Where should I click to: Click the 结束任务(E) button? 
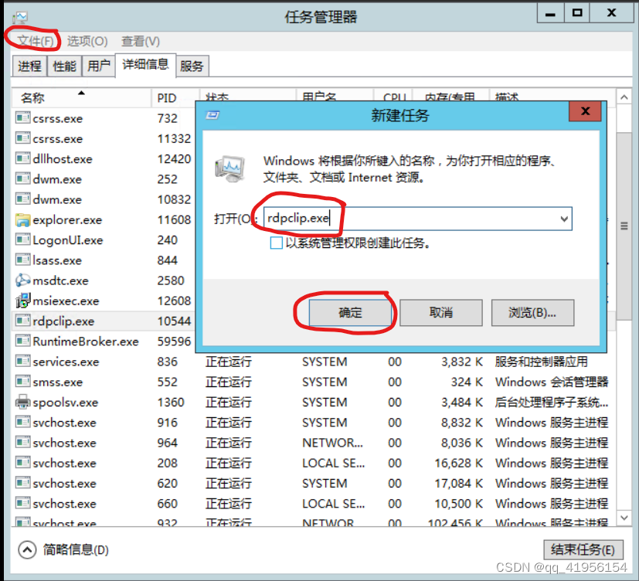coord(583,550)
